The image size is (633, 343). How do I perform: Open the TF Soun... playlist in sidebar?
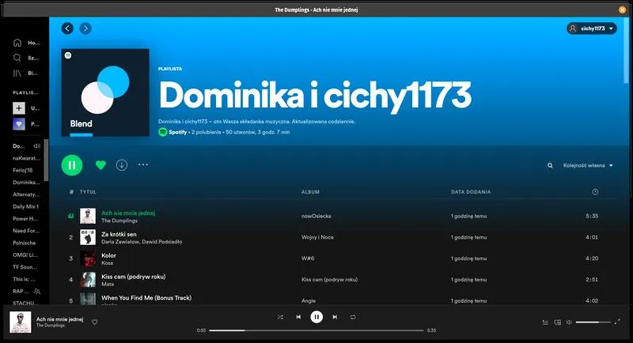point(25,267)
